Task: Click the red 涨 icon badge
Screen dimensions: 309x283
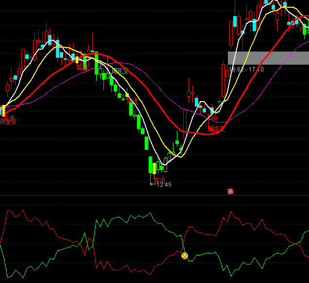Action: (230, 191)
